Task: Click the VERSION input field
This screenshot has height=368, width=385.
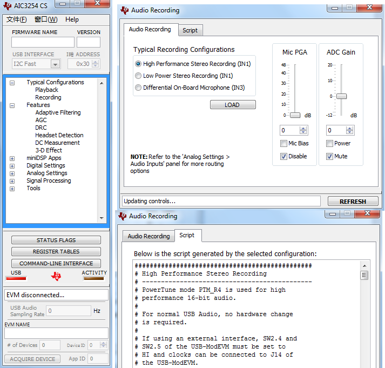Action: click(89, 42)
